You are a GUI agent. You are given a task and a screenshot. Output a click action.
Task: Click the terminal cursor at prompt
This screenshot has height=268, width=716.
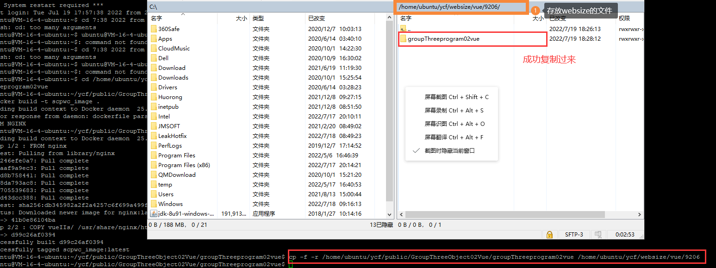(x=290, y=264)
